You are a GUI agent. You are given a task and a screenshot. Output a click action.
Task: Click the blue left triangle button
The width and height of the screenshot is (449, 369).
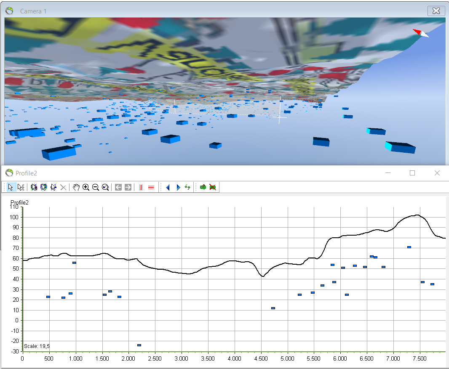click(168, 187)
